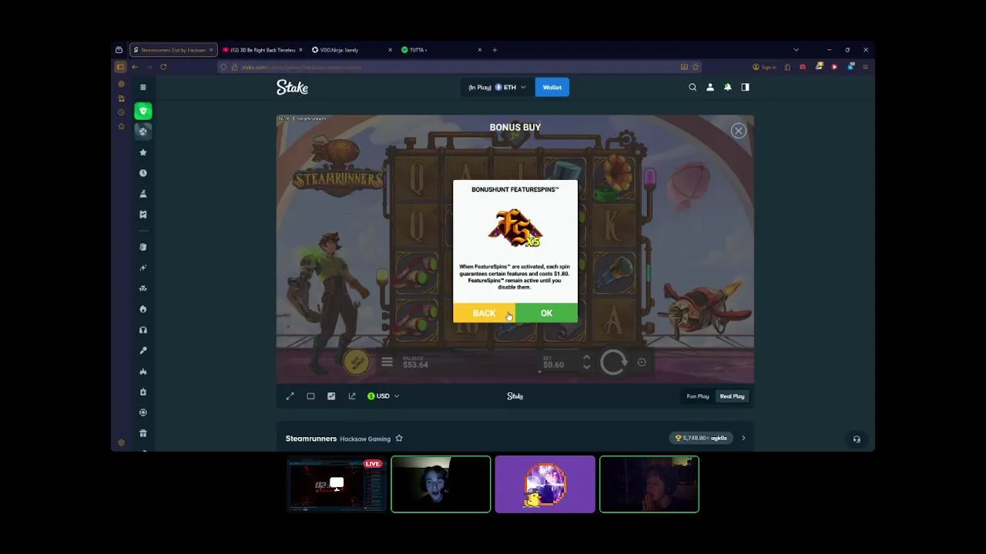Confirm FeatureSpins with the OK button
Screen dimensions: 986x554
pyautogui.click(x=546, y=313)
